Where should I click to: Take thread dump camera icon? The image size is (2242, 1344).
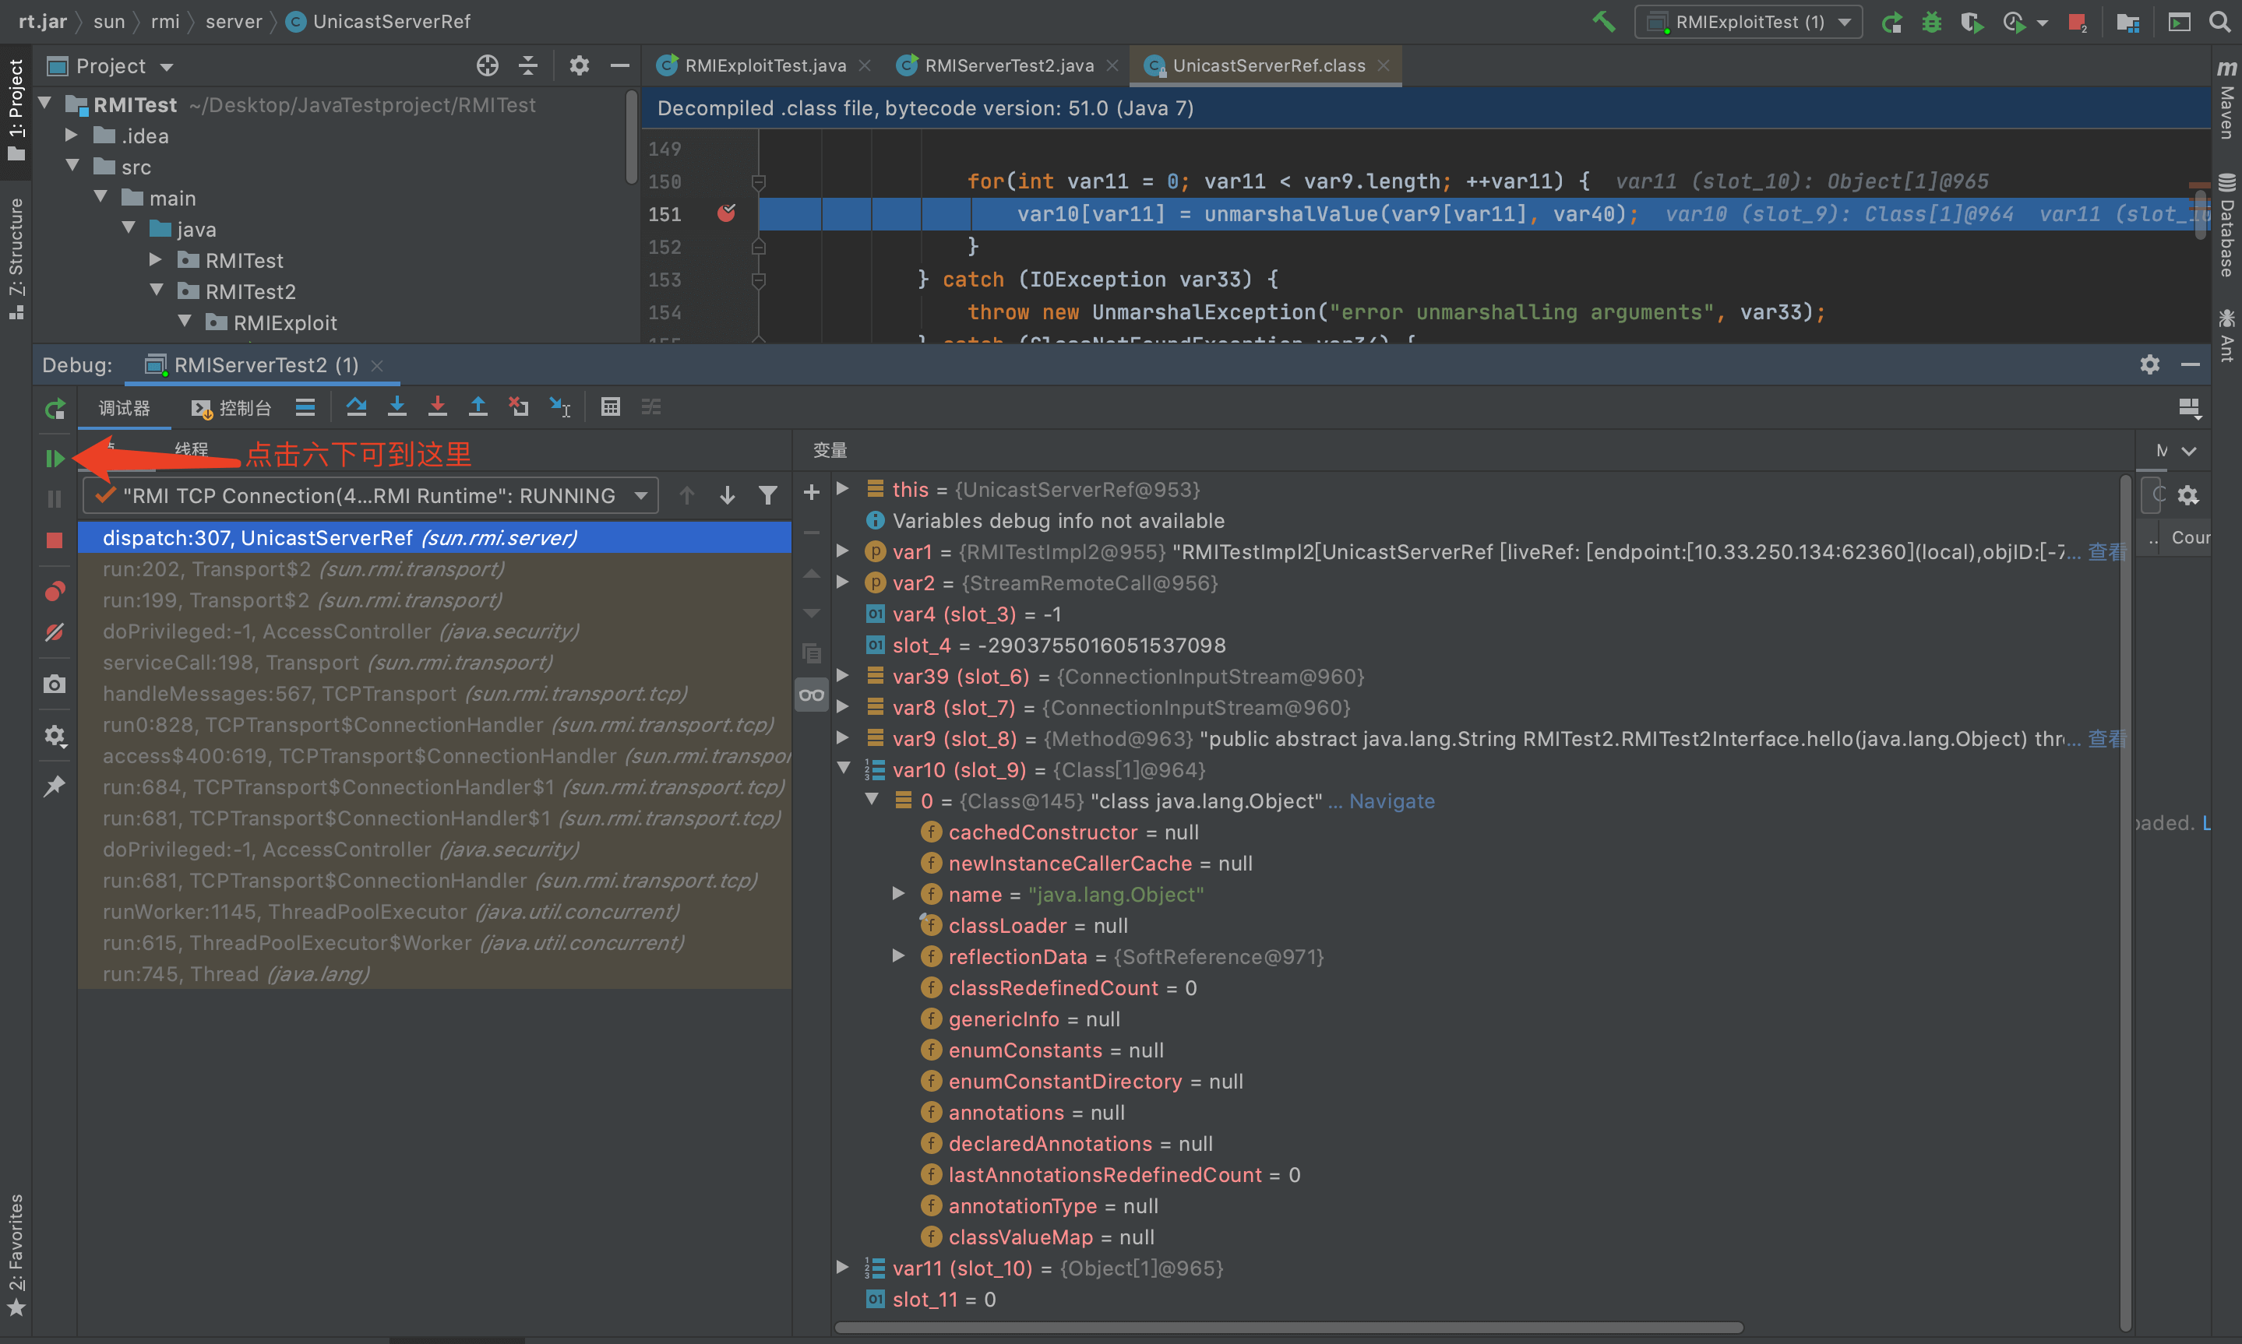tap(55, 684)
